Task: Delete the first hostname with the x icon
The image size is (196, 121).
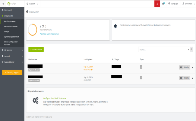Action: (x=192, y=67)
